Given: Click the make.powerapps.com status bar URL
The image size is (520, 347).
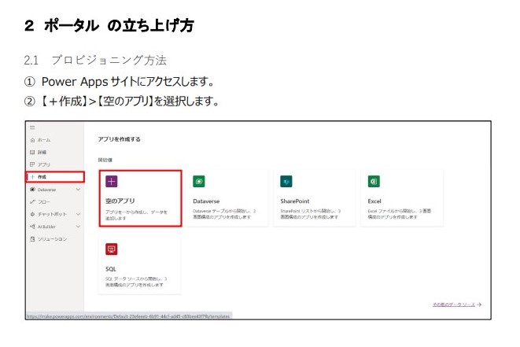Looking at the screenshot, I should (x=128, y=316).
